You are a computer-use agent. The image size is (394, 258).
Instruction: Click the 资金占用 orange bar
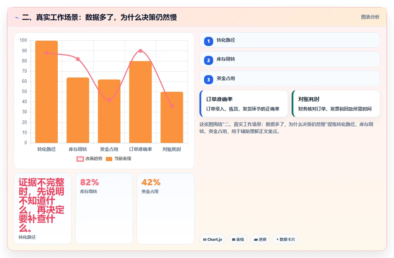click(109, 111)
